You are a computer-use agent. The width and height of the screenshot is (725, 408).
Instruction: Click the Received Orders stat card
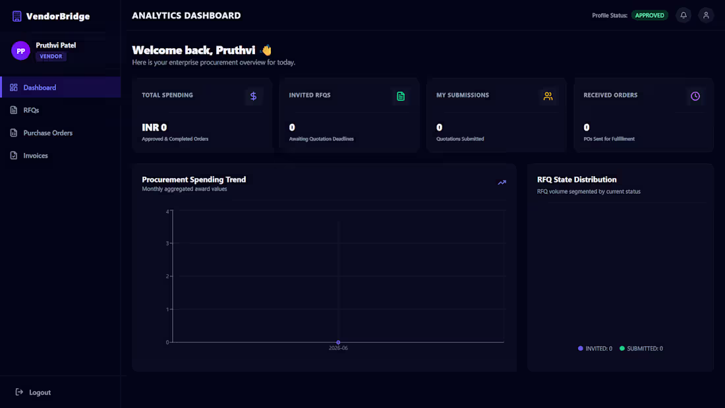pos(644,115)
